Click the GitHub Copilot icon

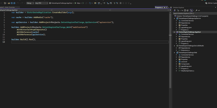[x=206, y=3]
